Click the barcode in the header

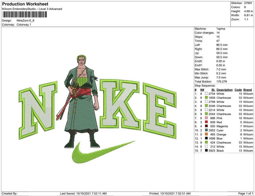coord(24,15)
